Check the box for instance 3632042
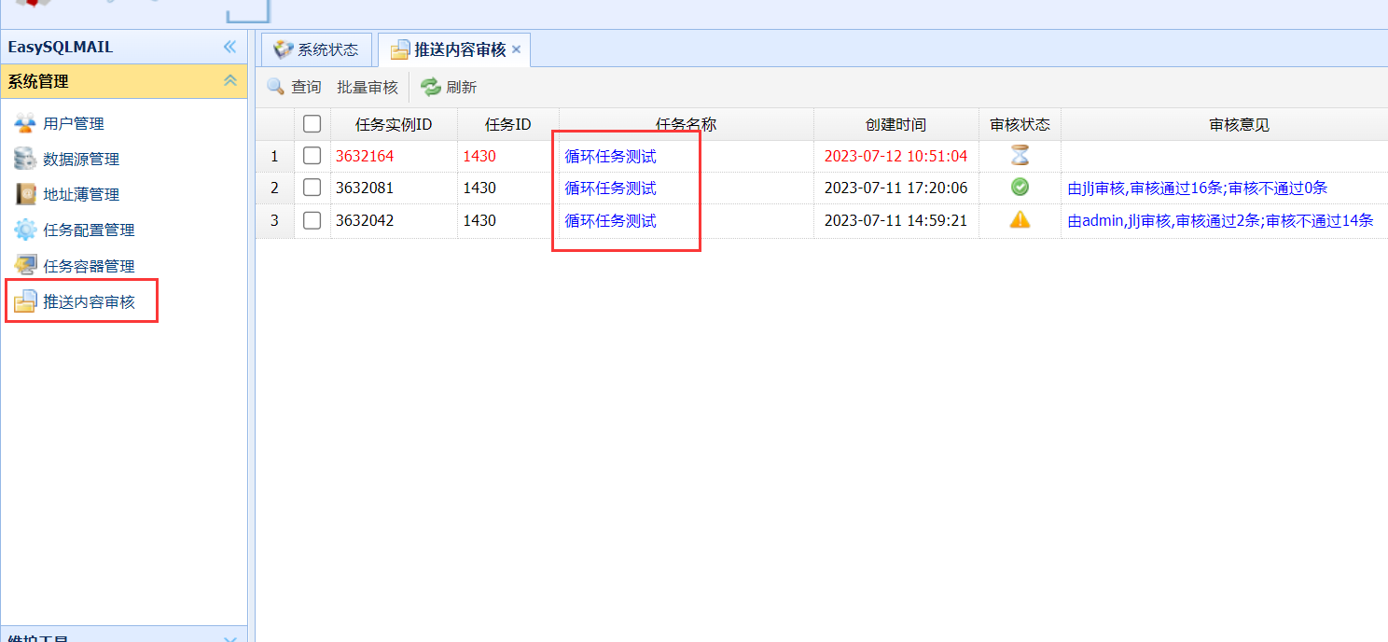This screenshot has height=642, width=1388. (312, 220)
